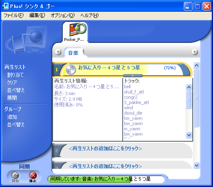
Task: Open the オプション(O) menu
Action: 63,15
